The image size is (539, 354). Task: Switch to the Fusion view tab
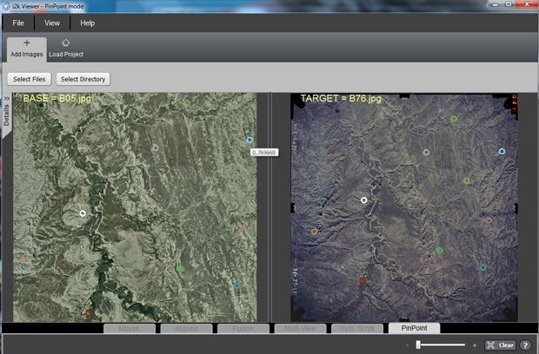(243, 328)
